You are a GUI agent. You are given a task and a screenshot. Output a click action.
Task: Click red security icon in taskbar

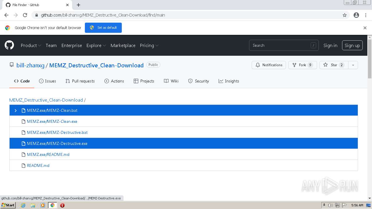click(x=62, y=205)
